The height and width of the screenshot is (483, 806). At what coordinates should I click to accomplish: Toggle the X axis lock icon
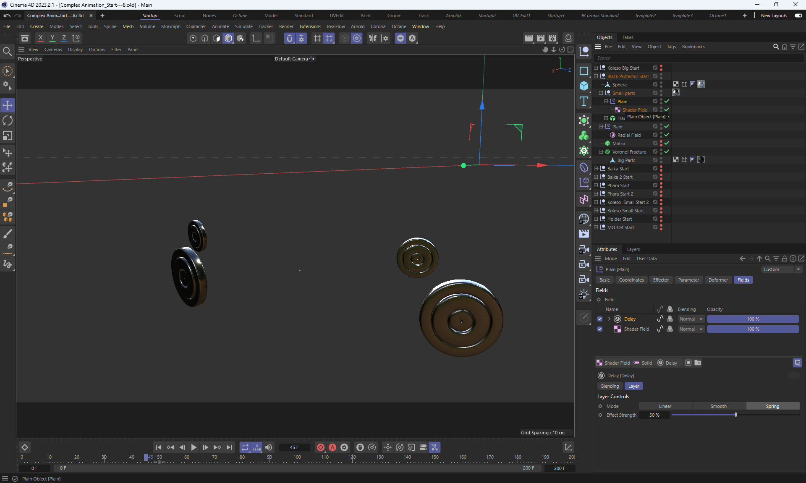coord(40,38)
